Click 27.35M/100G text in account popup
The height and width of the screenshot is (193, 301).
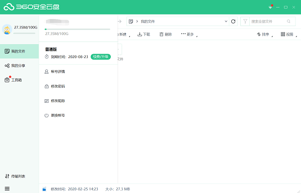pos(57,34)
